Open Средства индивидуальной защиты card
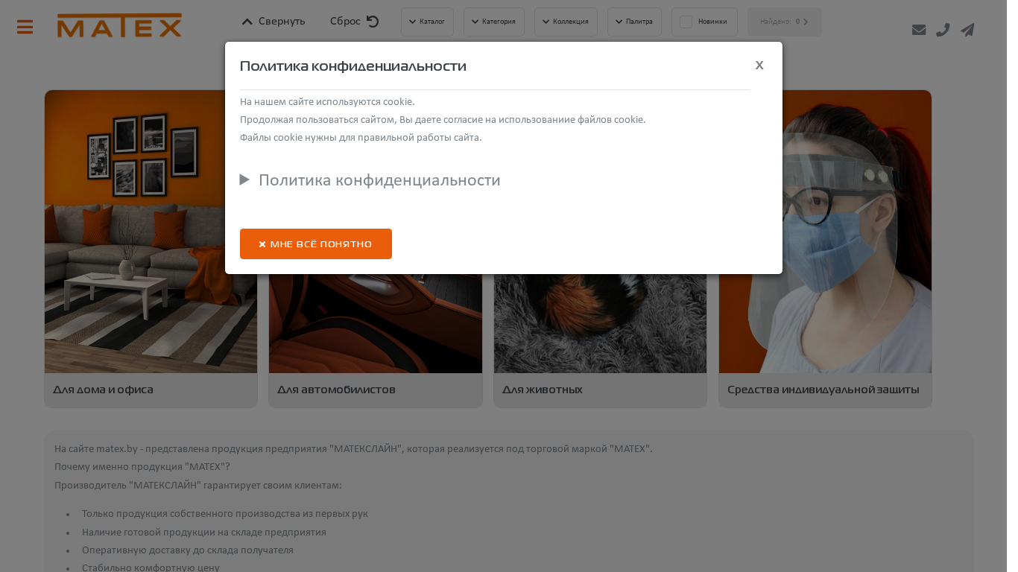 point(825,249)
